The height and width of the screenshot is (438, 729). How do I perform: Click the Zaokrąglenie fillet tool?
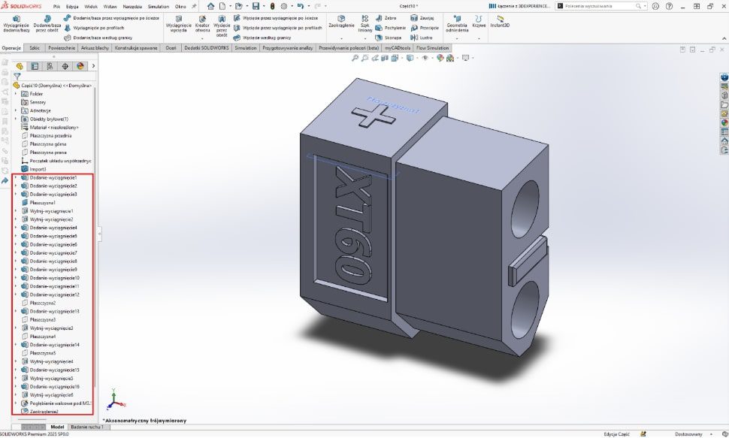(341, 21)
